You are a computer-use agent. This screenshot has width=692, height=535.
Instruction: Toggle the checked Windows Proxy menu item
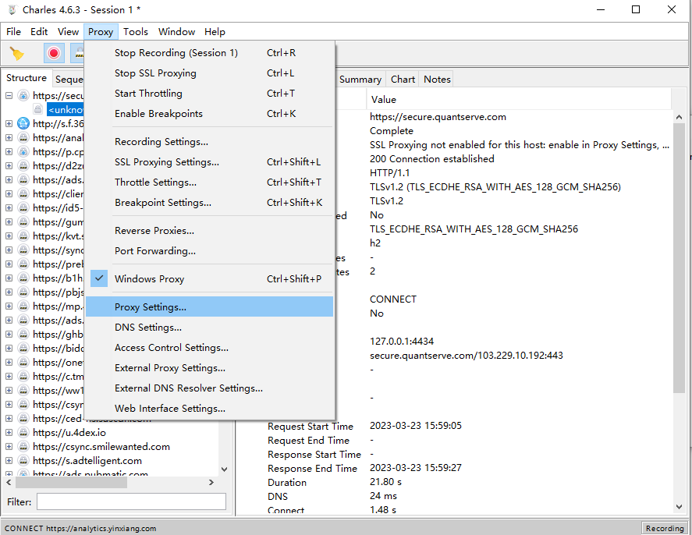209,278
